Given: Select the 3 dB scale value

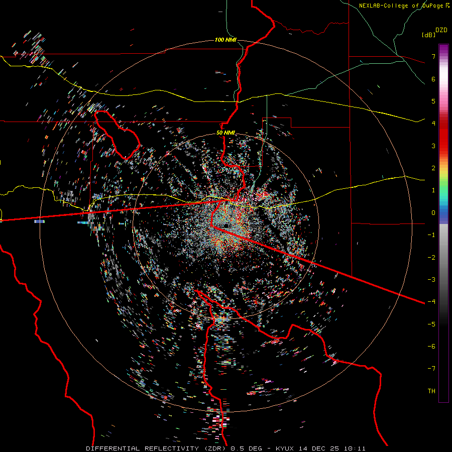Looking at the screenshot, I should pos(433,146).
